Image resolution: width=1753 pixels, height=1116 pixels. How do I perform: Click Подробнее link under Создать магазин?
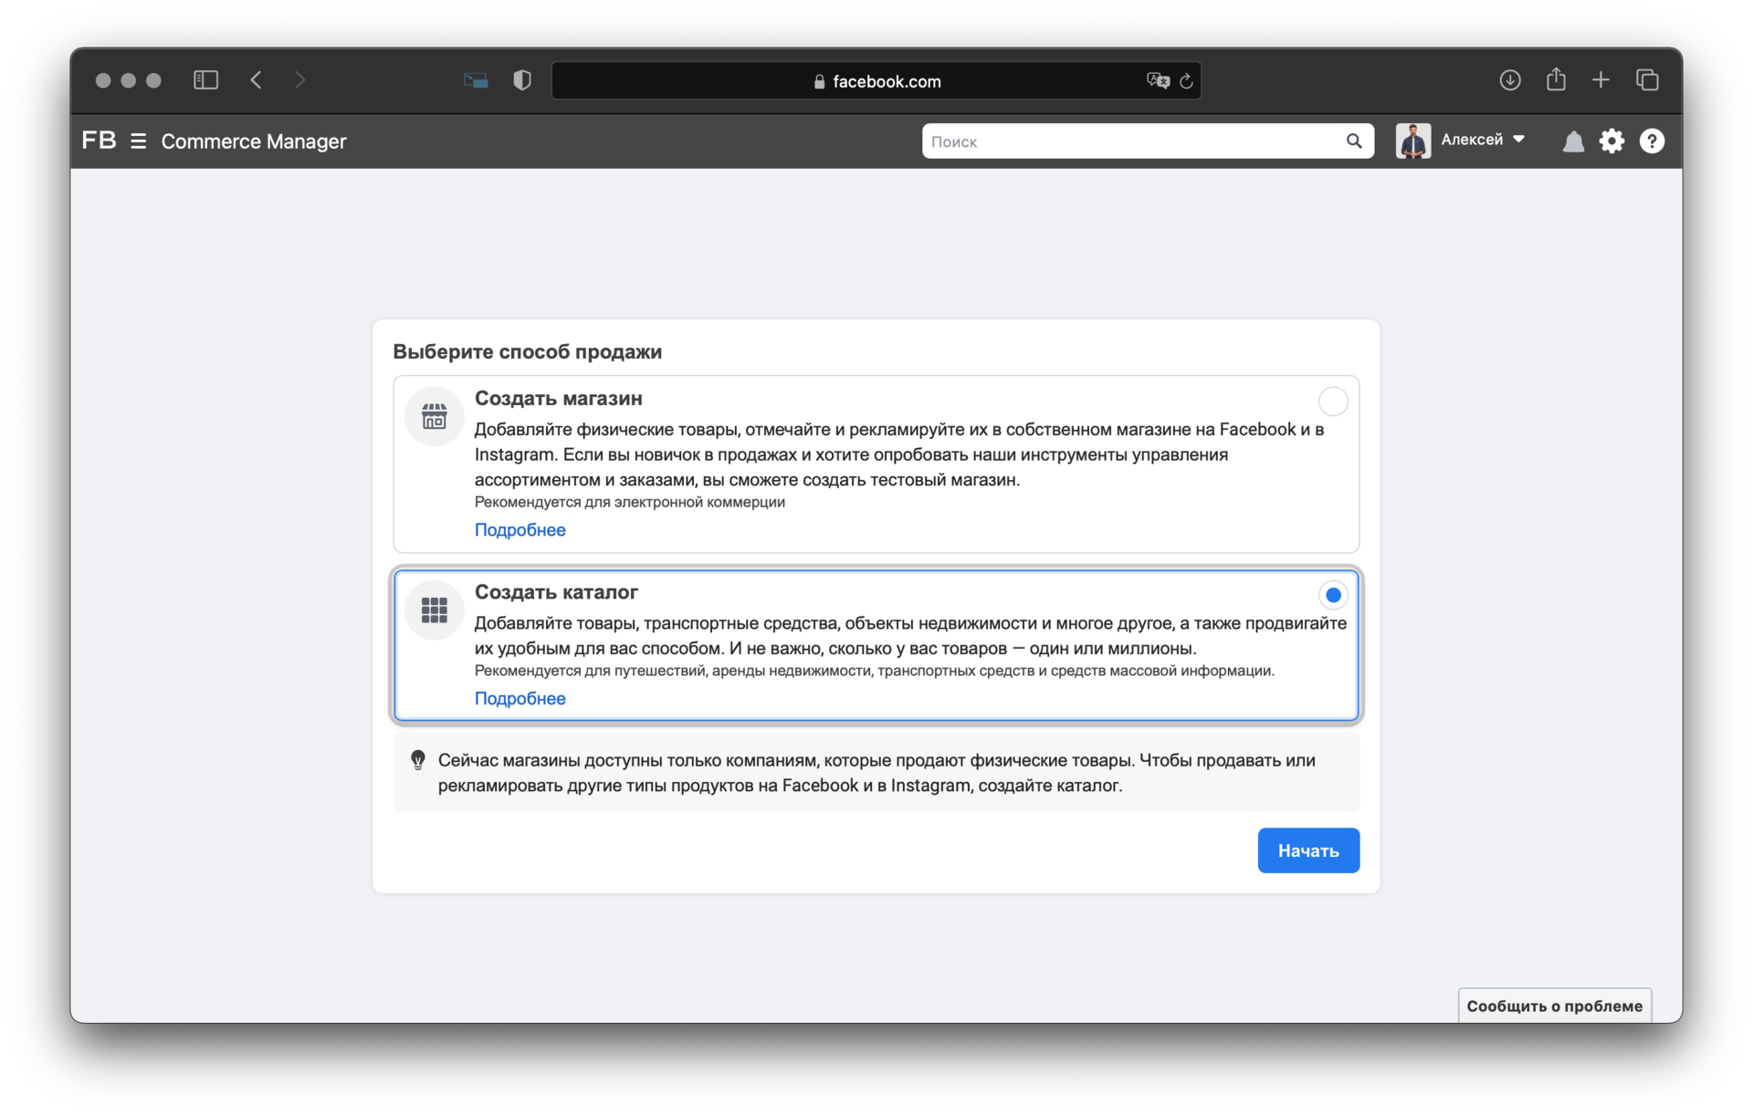[x=520, y=530]
